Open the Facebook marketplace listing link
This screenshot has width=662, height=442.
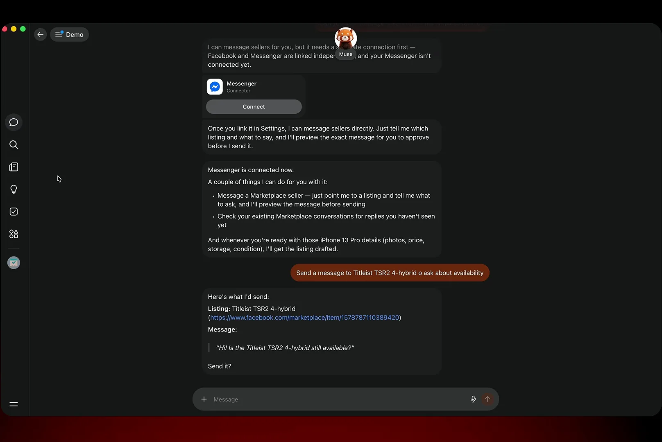305,318
